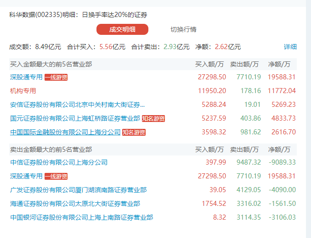Image resolution: width=311 pixels, height=238 pixels.
Task: Click net amount 4833.73
Action: (283, 118)
